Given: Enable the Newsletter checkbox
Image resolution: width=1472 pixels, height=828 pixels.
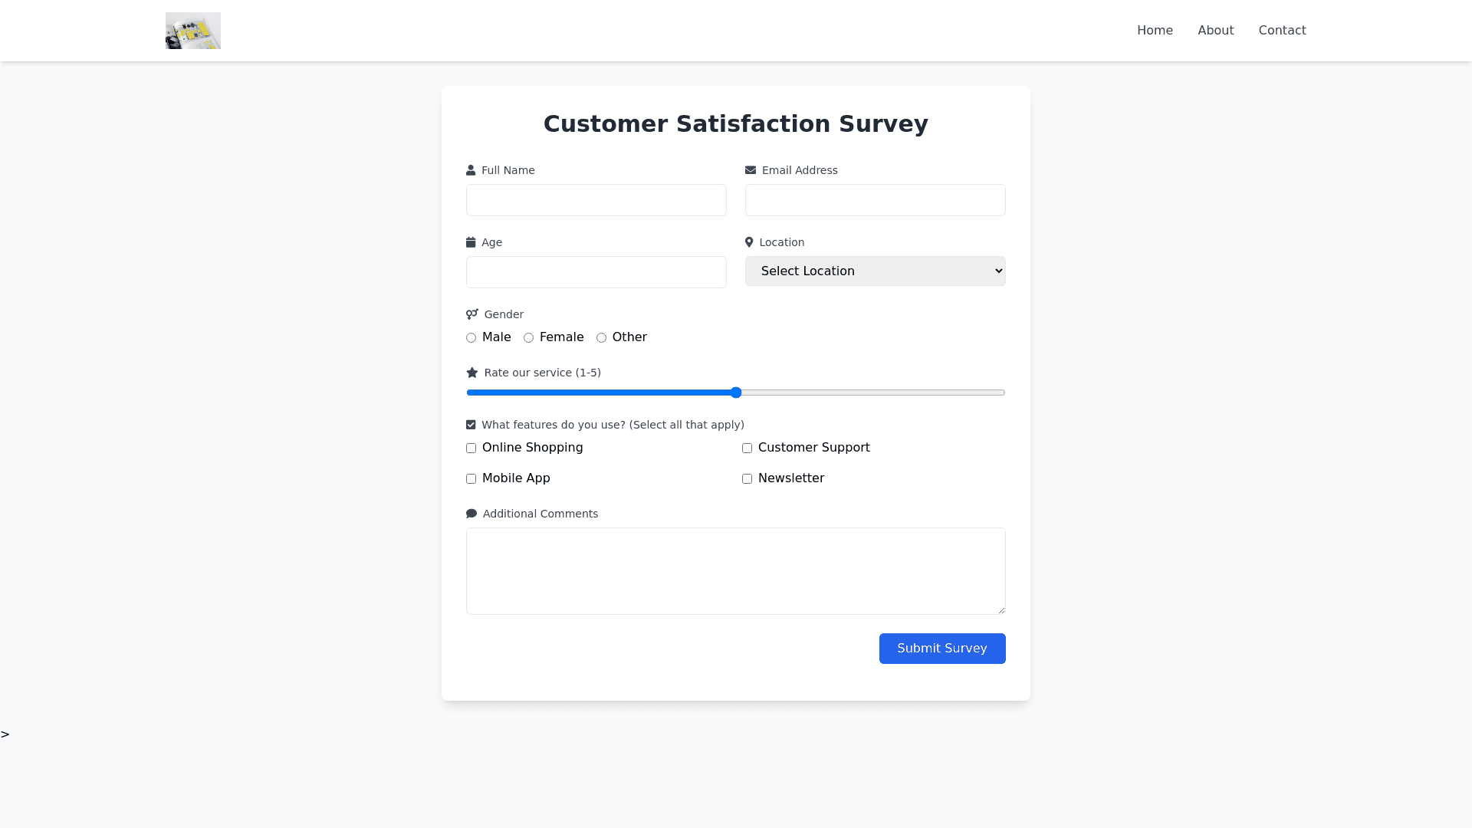Looking at the screenshot, I should (747, 479).
